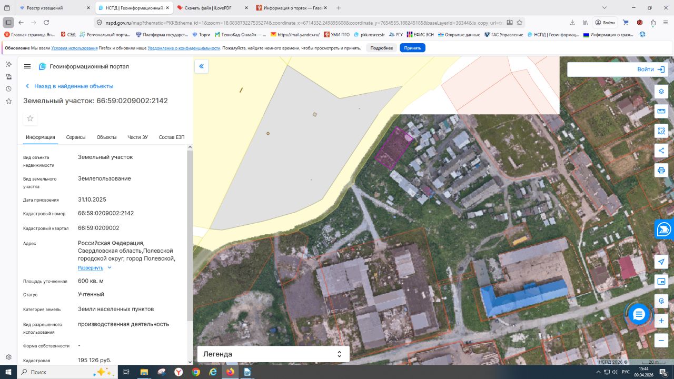Print the current map
Screen dimensions: 674x379
coord(661,170)
